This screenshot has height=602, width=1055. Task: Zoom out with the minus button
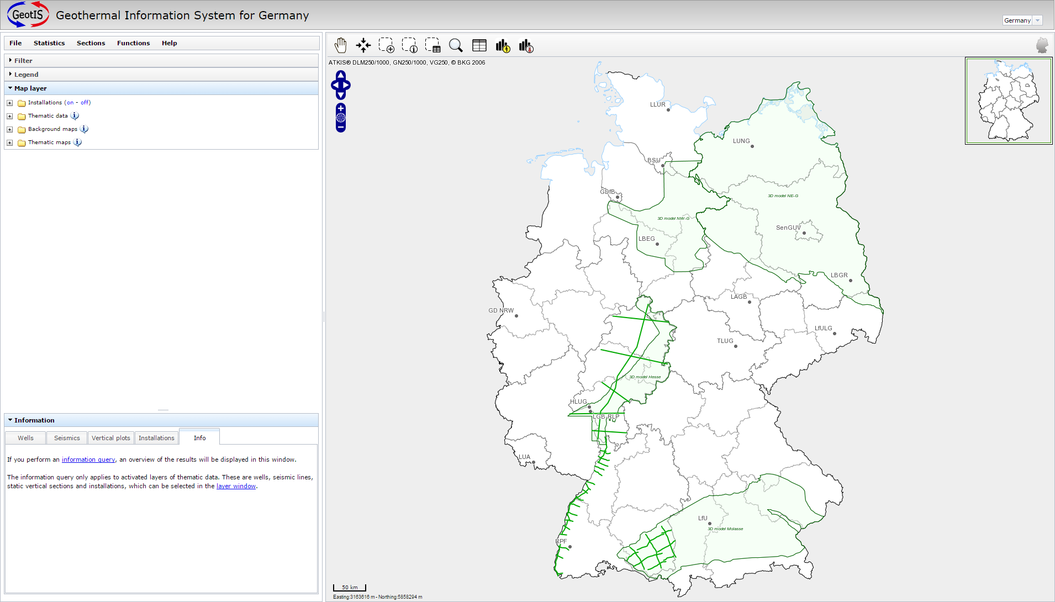341,127
